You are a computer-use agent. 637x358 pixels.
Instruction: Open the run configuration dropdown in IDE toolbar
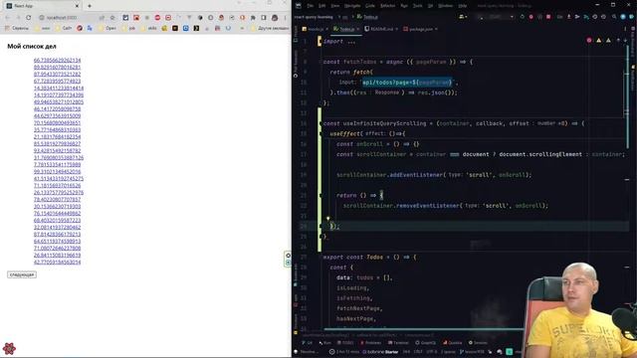click(x=496, y=17)
